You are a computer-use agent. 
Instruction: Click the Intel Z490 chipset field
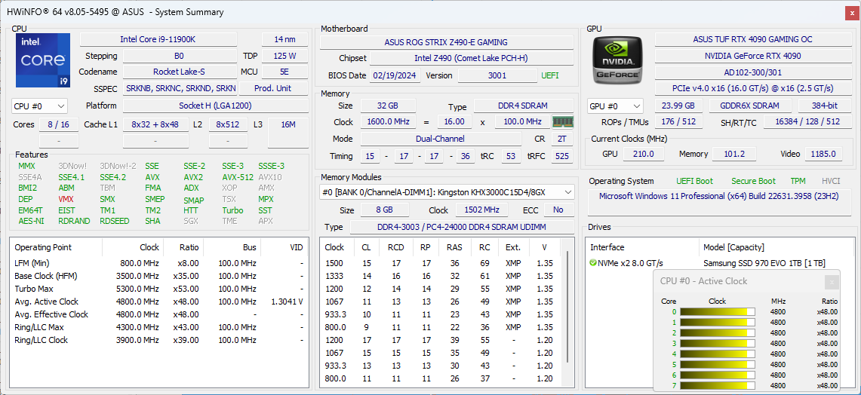coord(471,59)
